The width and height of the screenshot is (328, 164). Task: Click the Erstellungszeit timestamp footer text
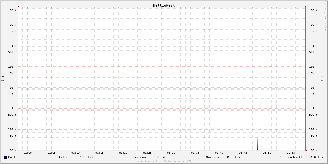(x=164, y=161)
